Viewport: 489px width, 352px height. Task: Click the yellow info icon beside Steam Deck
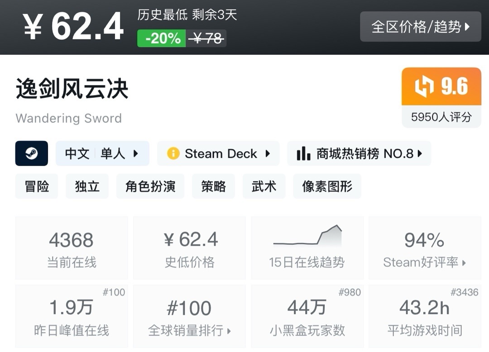(173, 153)
